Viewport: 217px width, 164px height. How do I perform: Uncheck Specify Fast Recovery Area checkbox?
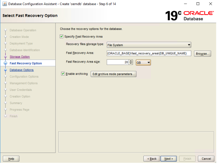tap(62, 37)
